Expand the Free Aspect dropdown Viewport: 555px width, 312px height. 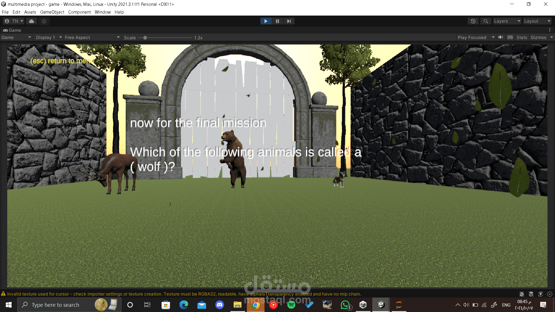(92, 38)
